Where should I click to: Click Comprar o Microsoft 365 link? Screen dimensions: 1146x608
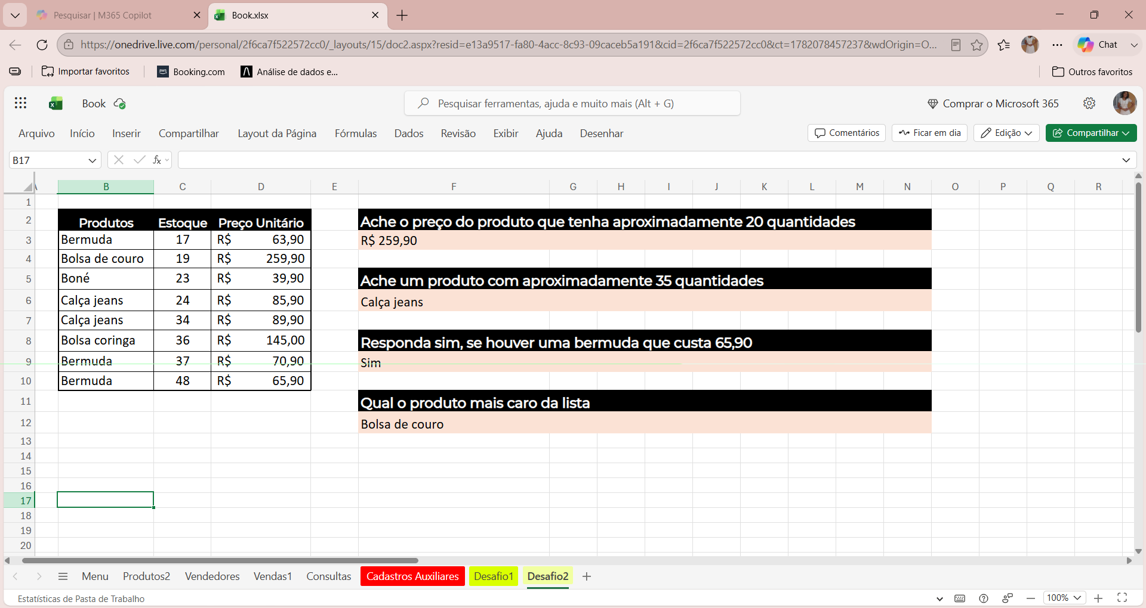tap(993, 104)
